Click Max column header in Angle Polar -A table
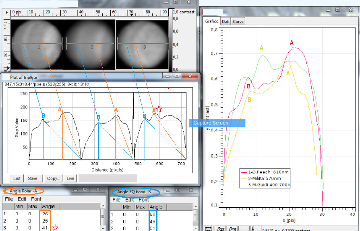 [x=34, y=206]
